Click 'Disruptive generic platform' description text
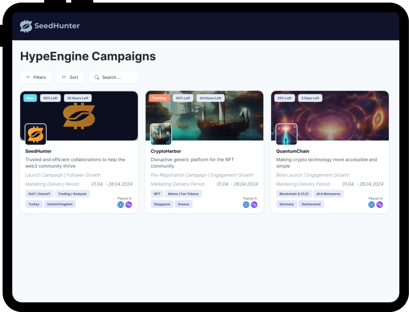 point(192,163)
